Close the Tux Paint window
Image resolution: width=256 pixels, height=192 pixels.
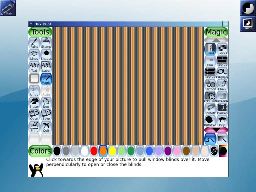(x=225, y=24)
